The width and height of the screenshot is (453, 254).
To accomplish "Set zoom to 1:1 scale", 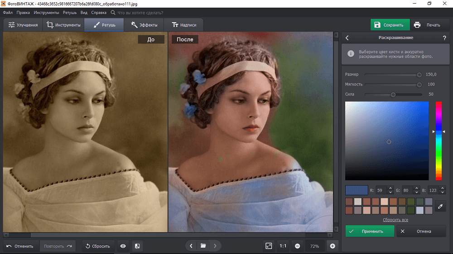I will pos(283,246).
